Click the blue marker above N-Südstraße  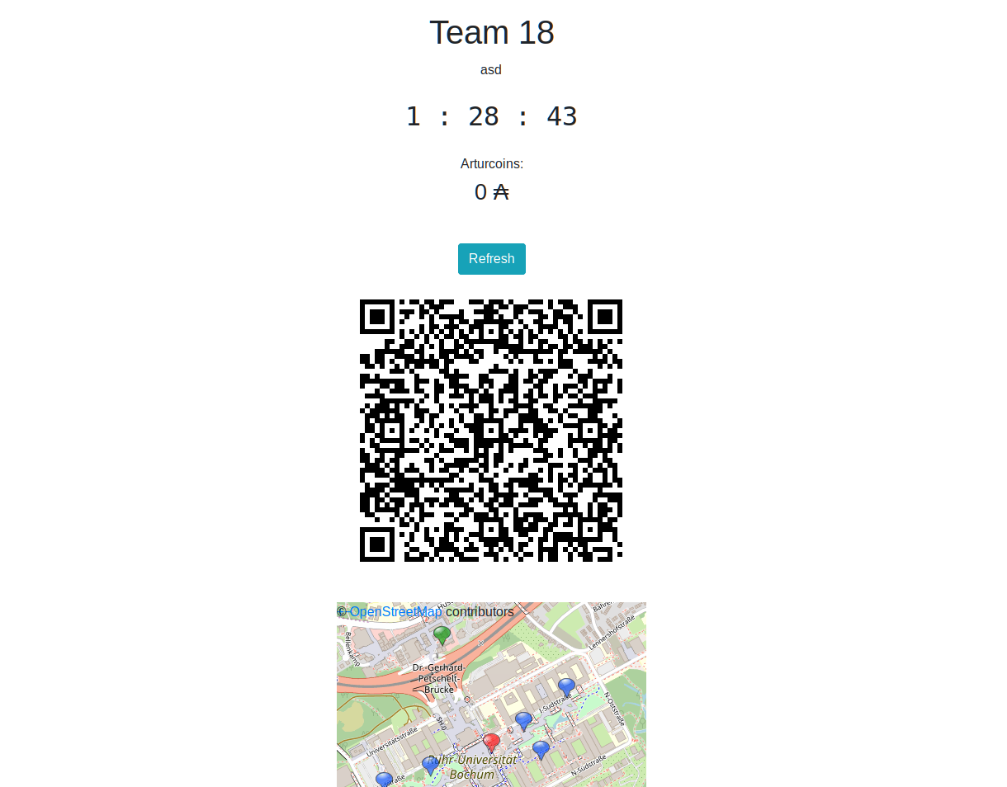541,750
